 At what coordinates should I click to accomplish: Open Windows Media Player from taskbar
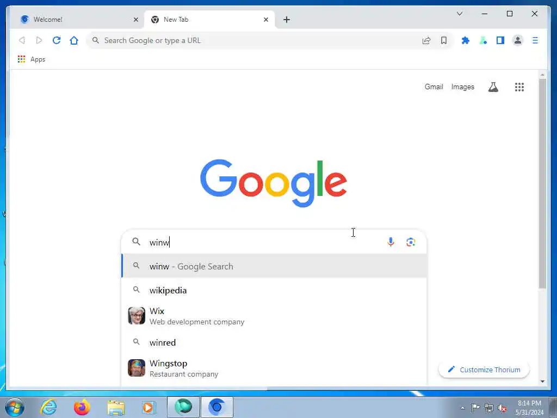pyautogui.click(x=148, y=407)
